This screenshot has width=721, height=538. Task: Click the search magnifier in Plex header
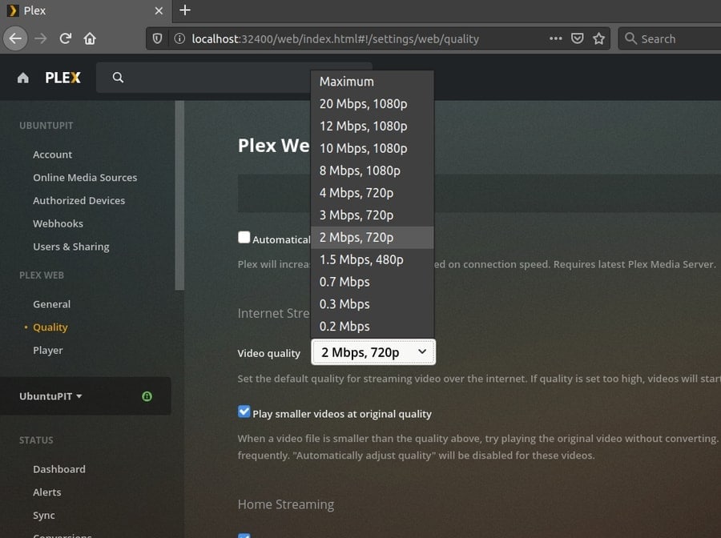pos(118,78)
